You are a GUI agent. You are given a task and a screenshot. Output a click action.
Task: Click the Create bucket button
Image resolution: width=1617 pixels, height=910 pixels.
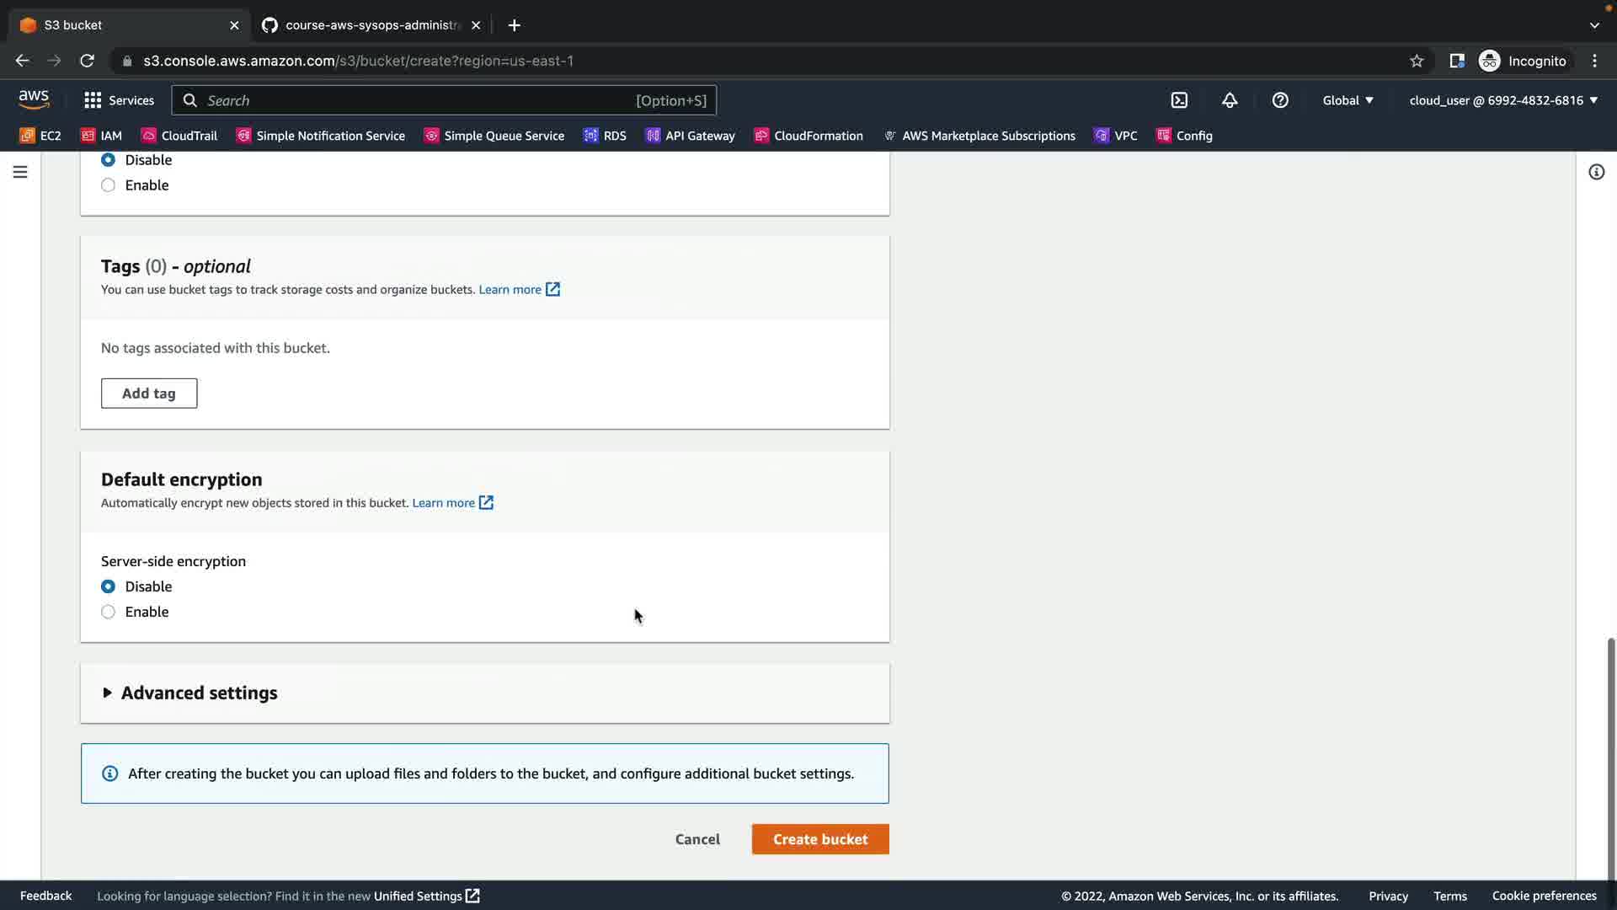(x=819, y=839)
